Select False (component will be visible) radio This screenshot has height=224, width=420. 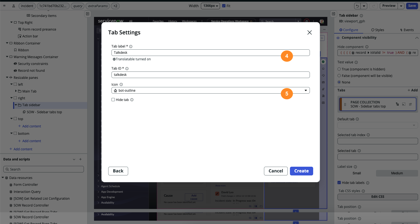(x=339, y=76)
